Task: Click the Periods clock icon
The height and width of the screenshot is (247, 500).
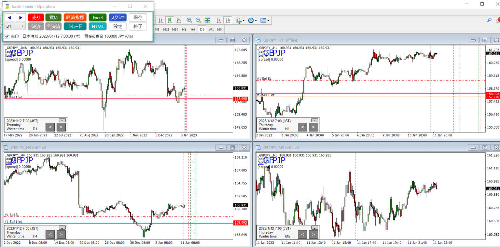Action: [x=251, y=20]
